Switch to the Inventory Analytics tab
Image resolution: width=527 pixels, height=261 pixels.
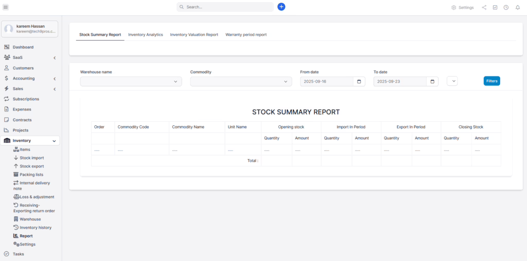point(146,34)
